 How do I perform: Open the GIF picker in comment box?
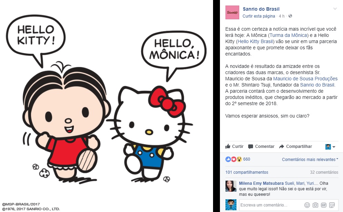point(324,205)
